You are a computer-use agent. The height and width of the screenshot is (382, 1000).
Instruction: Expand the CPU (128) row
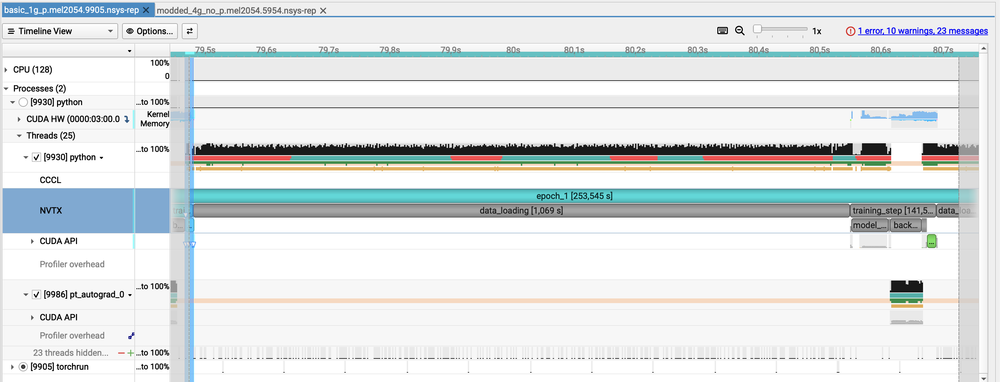6,70
